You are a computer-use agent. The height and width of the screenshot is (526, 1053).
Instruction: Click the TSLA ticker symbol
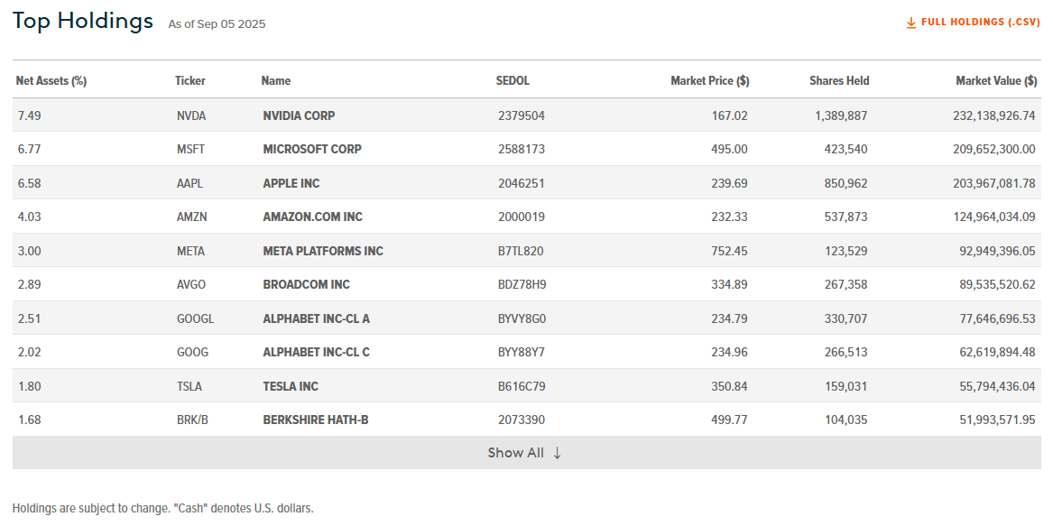189,386
